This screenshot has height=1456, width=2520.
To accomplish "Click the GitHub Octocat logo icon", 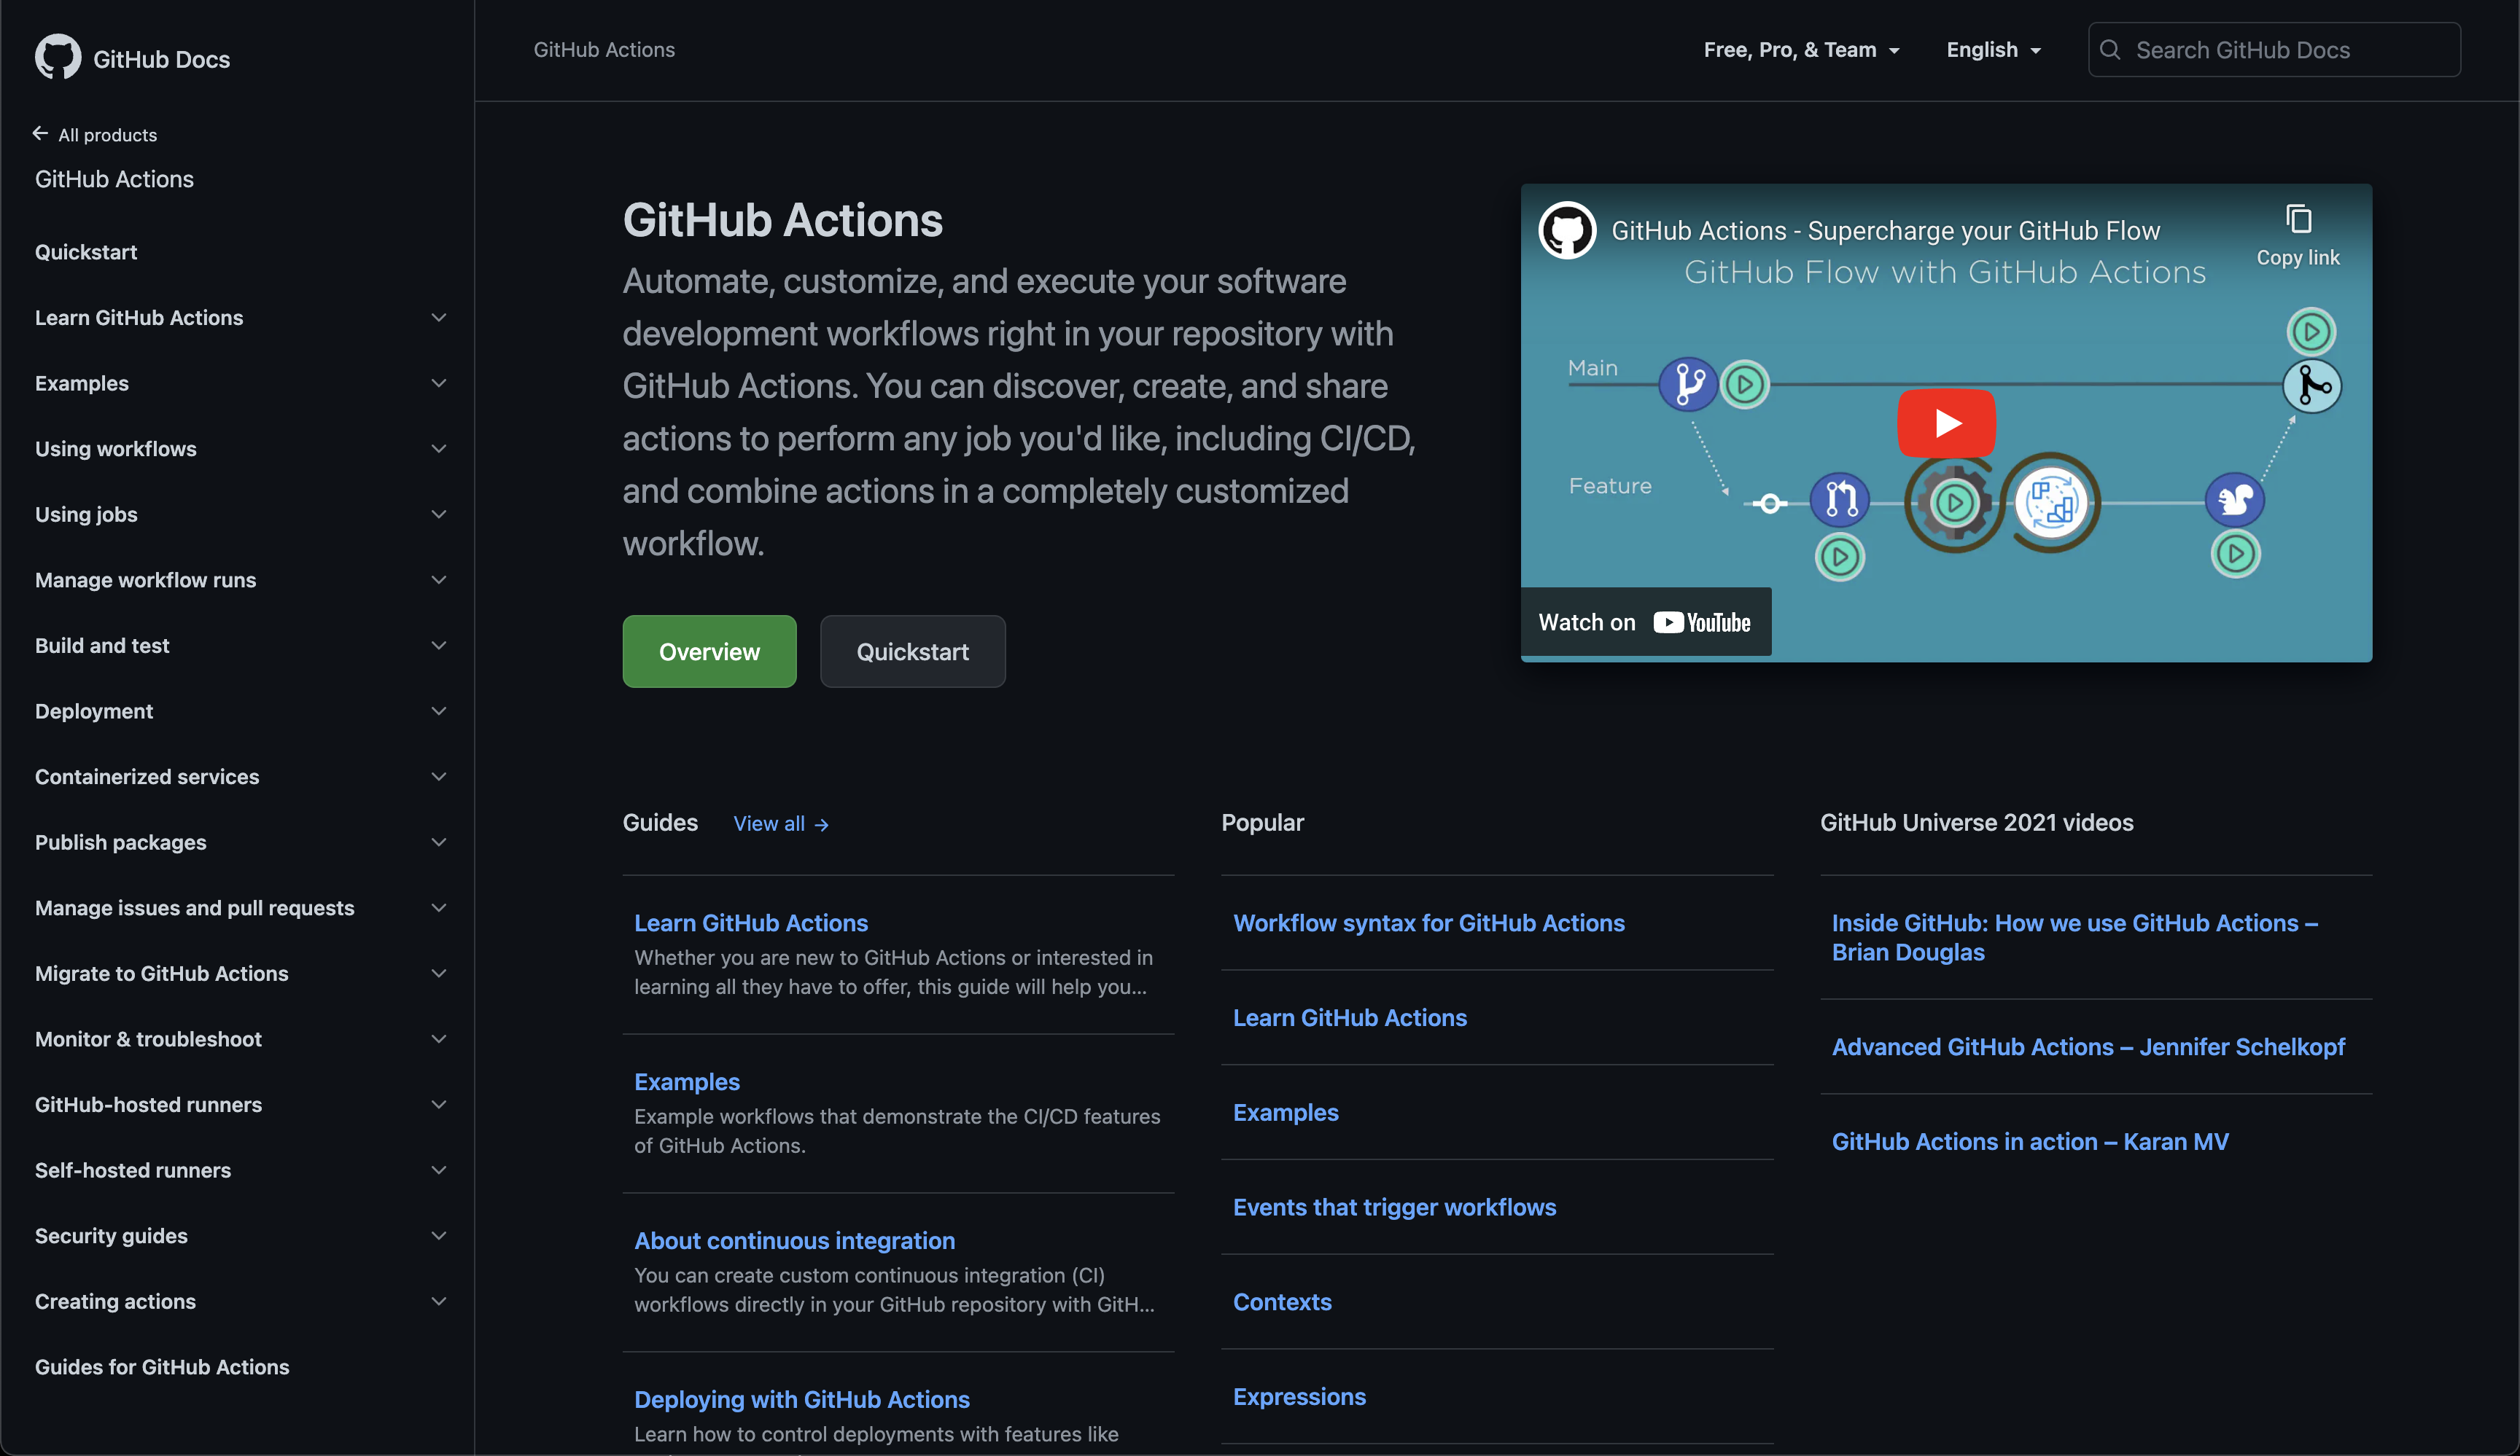I will coord(58,58).
